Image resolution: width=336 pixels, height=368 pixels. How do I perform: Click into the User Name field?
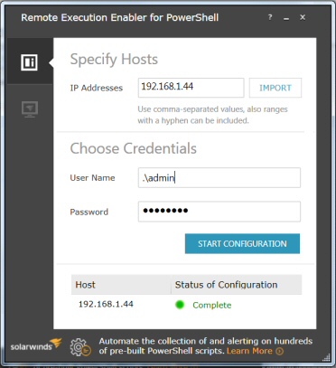(219, 177)
